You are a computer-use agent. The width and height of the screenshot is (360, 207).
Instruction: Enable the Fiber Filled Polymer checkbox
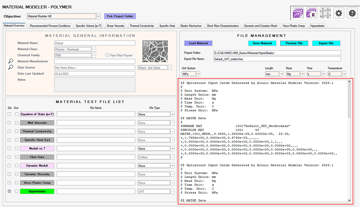pyautogui.click(x=107, y=55)
